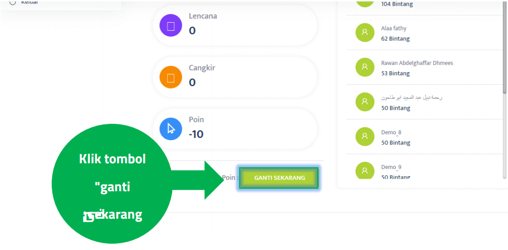508x250 pixels.
Task: Click the Demo_9 user avatar
Action: pos(365,171)
